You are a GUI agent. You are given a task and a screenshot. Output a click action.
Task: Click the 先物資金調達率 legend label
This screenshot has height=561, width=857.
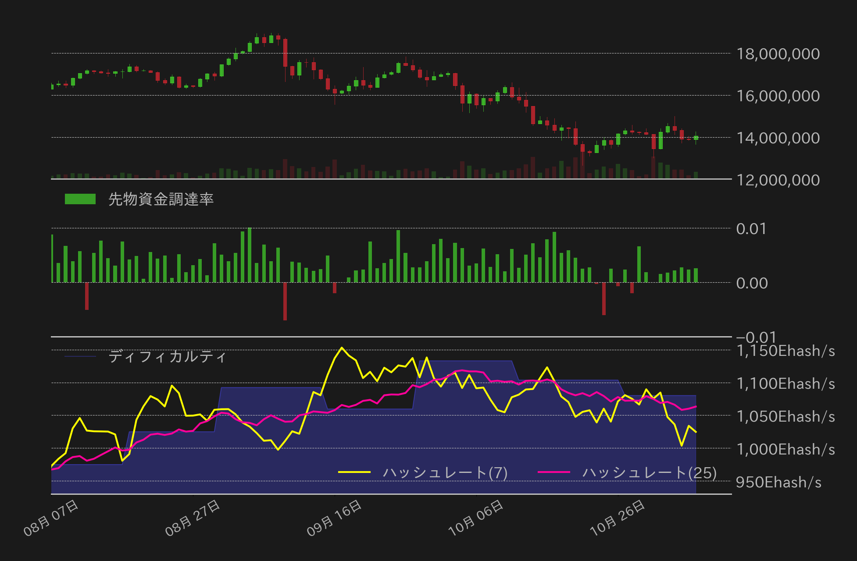pyautogui.click(x=161, y=199)
